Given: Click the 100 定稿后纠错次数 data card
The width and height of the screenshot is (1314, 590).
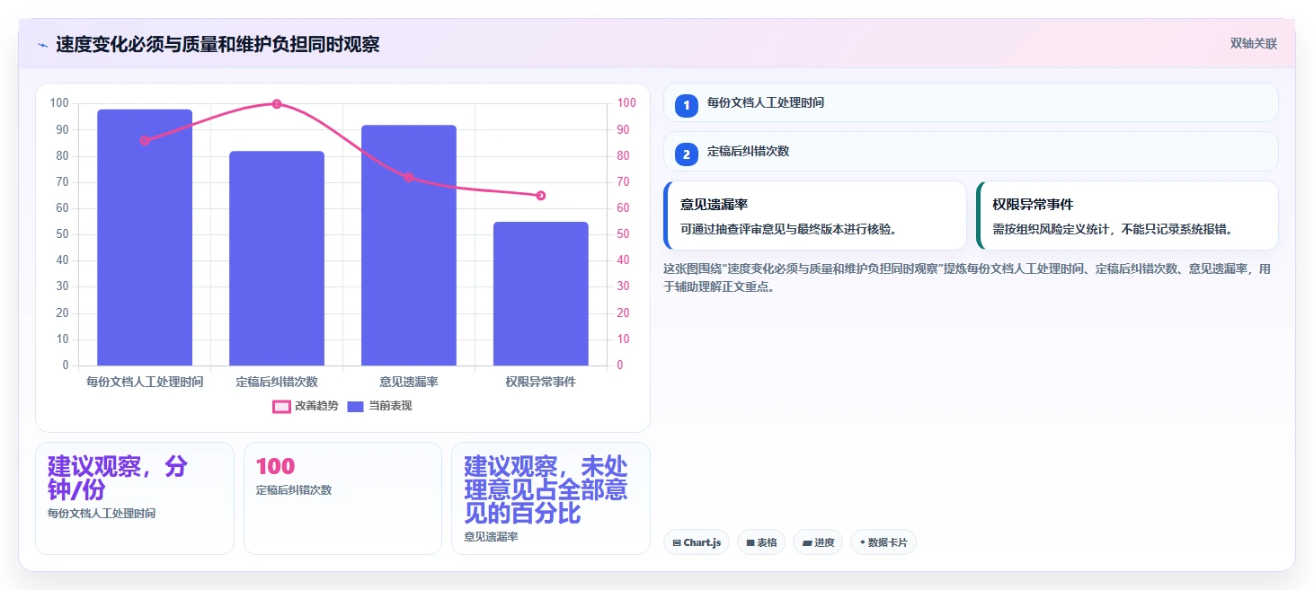Looking at the screenshot, I should [342, 498].
